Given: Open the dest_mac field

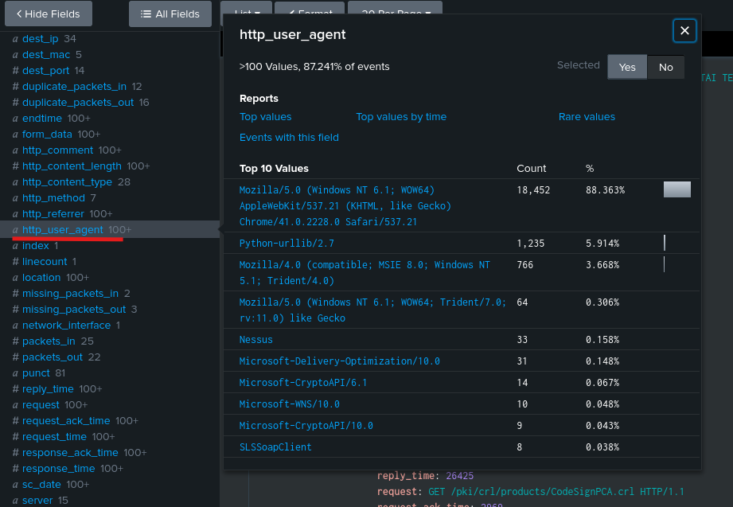Looking at the screenshot, I should (46, 55).
